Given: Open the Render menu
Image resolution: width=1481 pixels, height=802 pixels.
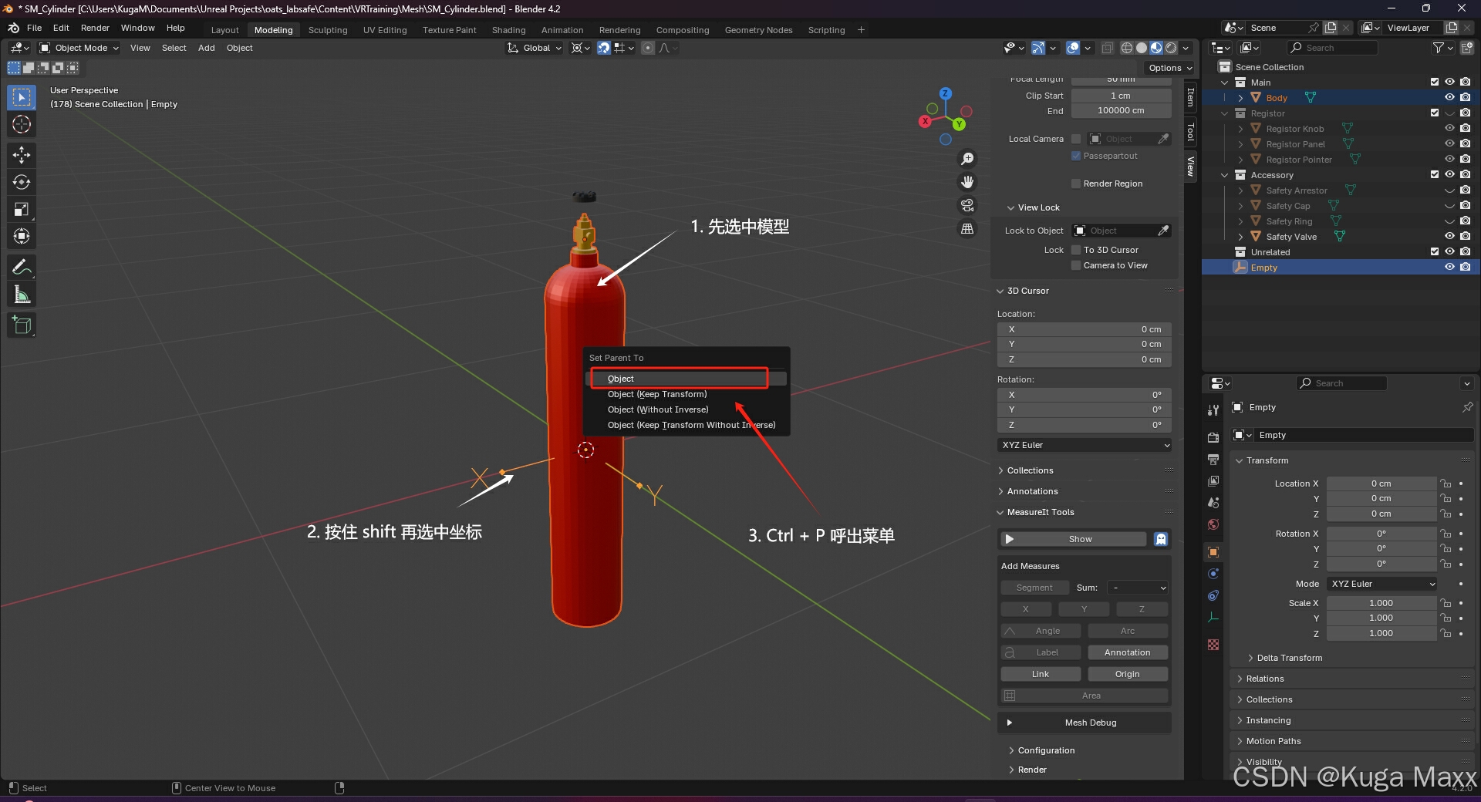Looking at the screenshot, I should pyautogui.click(x=95, y=28).
